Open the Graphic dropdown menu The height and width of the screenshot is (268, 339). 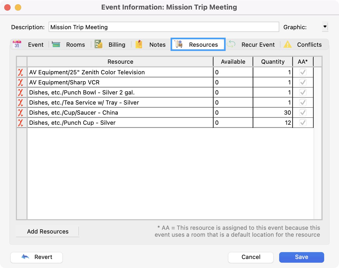point(325,27)
